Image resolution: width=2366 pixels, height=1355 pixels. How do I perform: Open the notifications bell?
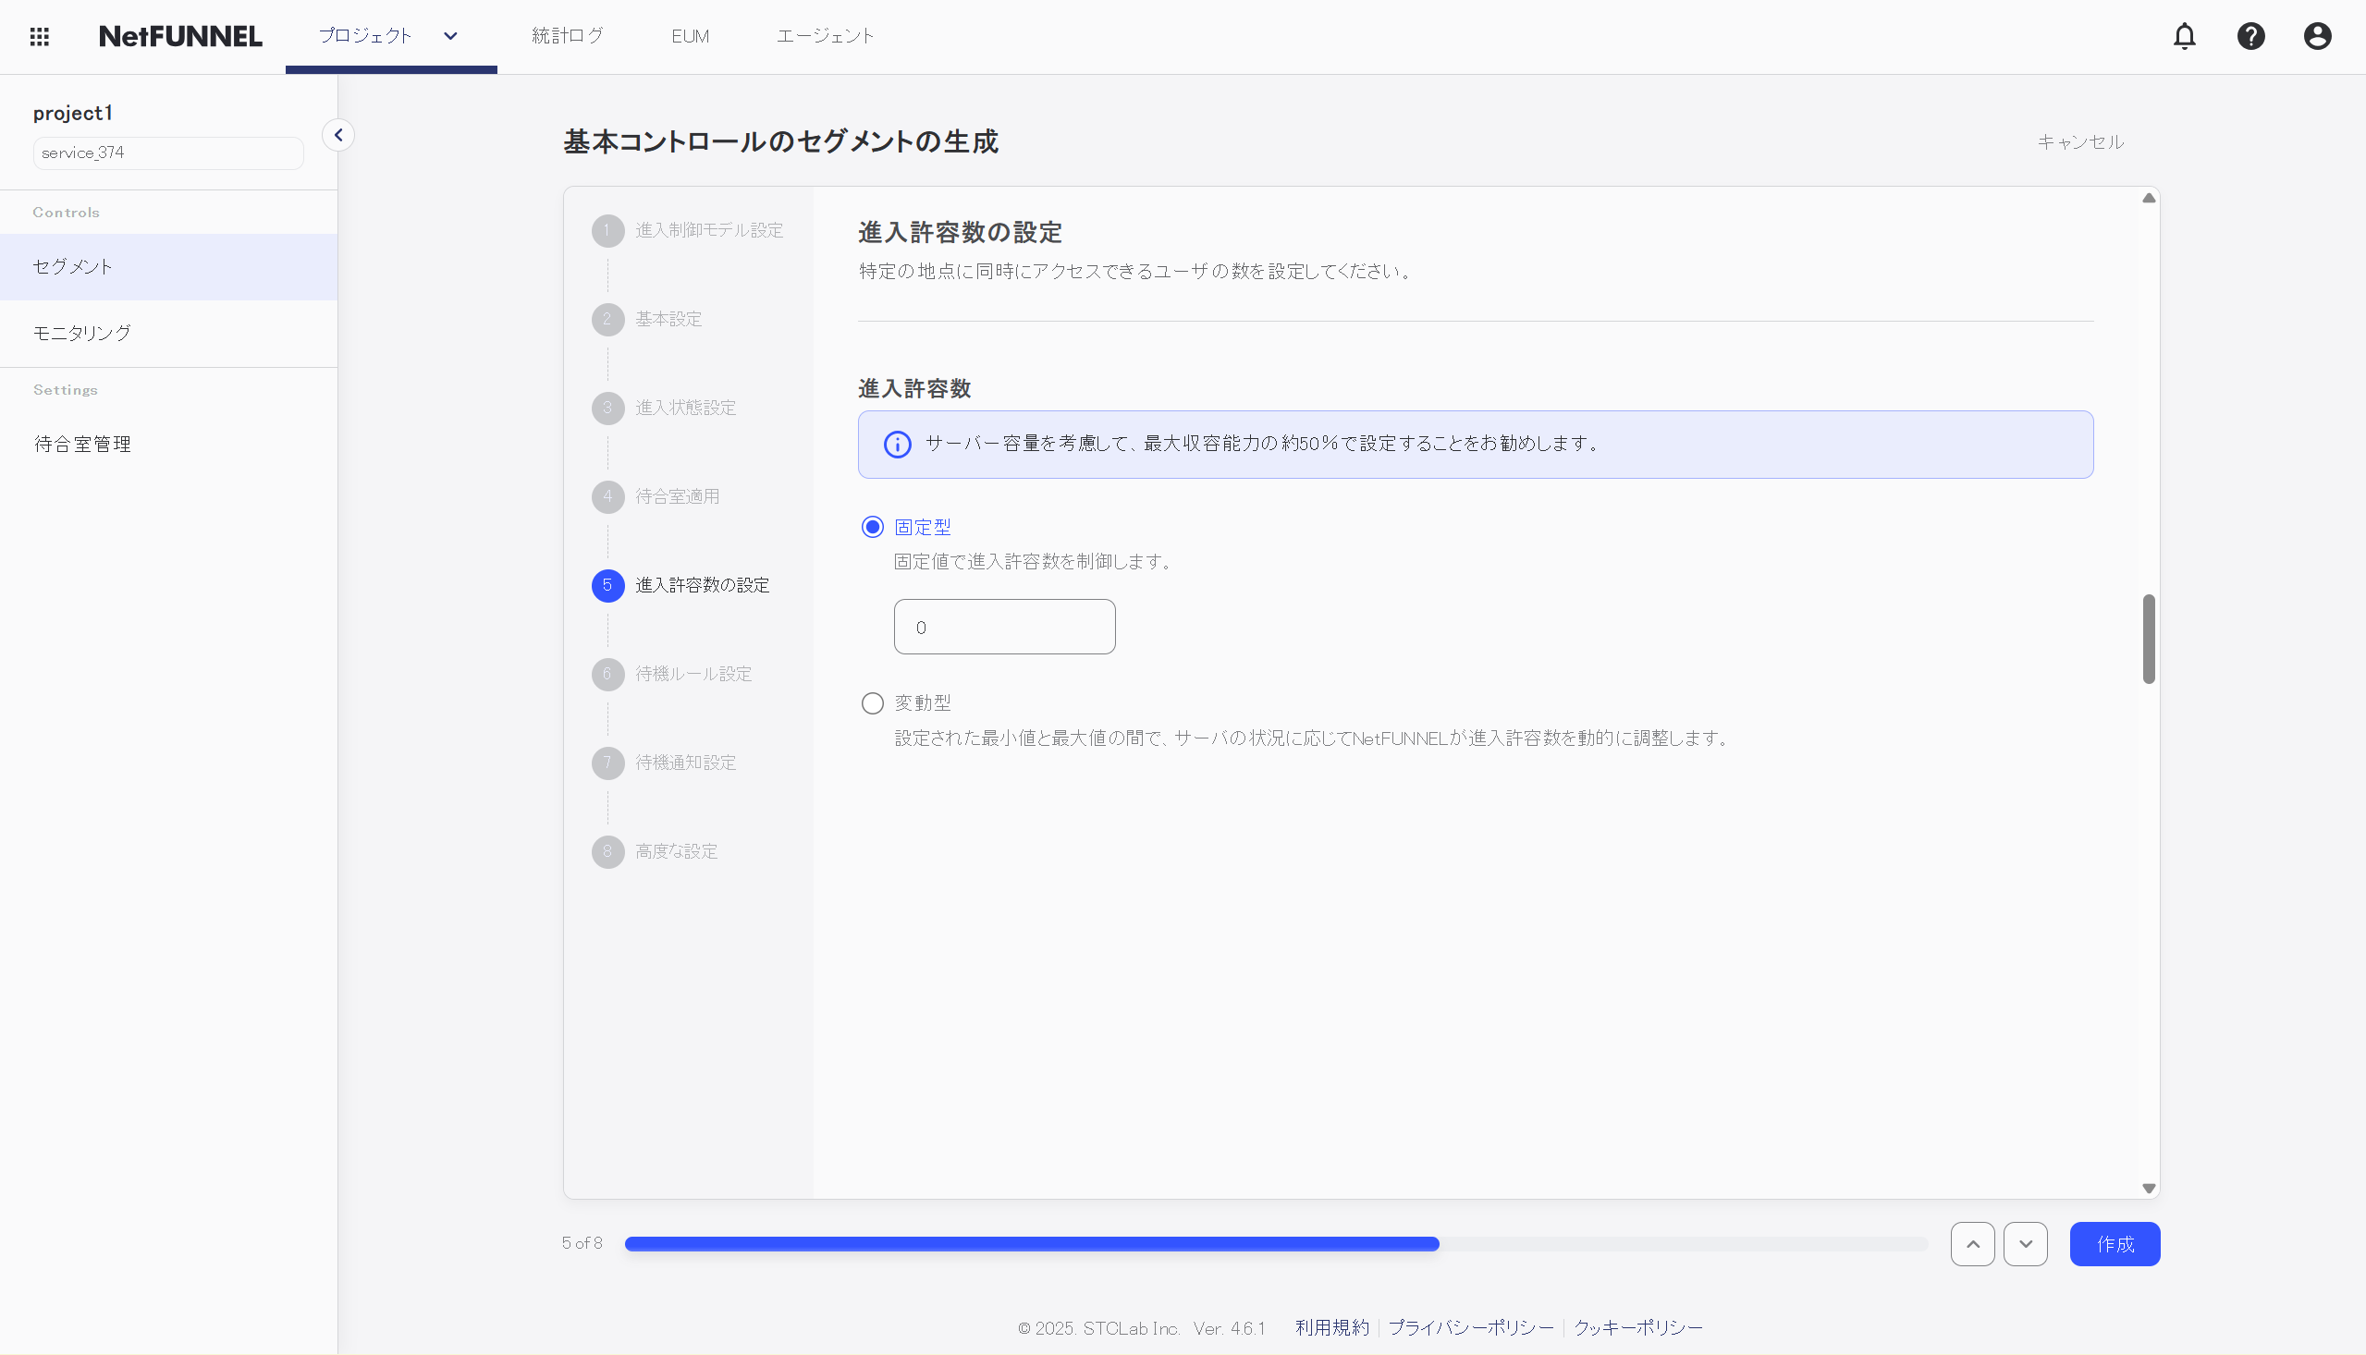(2185, 35)
